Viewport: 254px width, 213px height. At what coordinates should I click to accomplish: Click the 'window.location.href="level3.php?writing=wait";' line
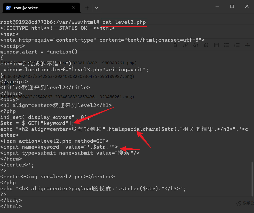coord(76,70)
